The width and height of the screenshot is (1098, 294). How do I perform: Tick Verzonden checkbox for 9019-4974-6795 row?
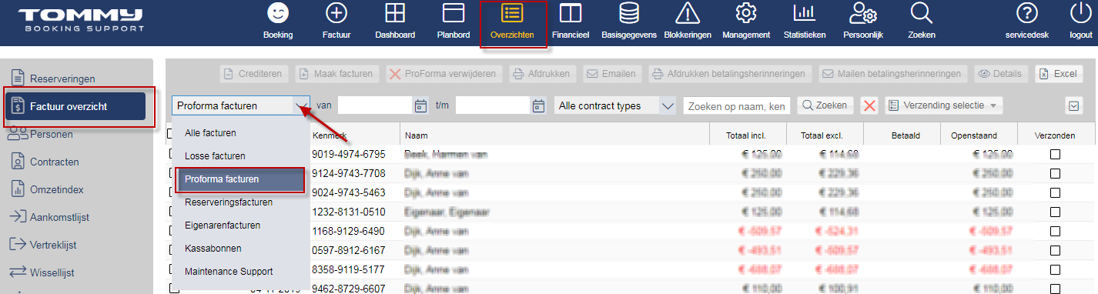[1055, 155]
